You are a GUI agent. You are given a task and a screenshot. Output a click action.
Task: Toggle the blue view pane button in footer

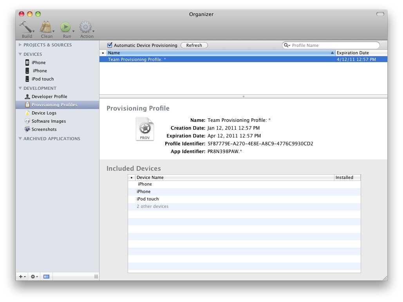pos(46,277)
